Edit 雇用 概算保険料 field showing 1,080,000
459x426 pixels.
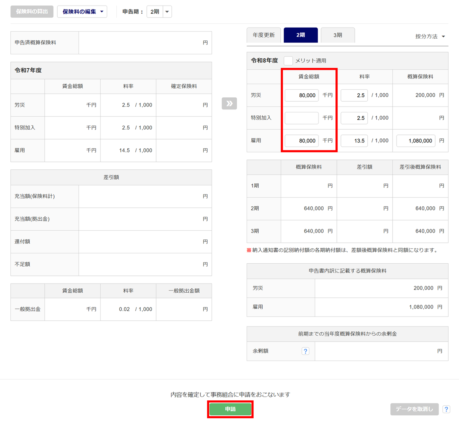pos(416,141)
